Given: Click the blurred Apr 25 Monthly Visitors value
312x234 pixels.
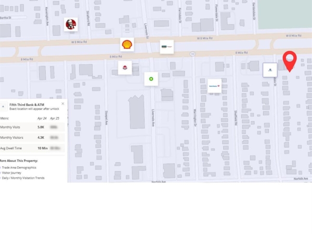Looking at the screenshot, I should [x=54, y=137].
